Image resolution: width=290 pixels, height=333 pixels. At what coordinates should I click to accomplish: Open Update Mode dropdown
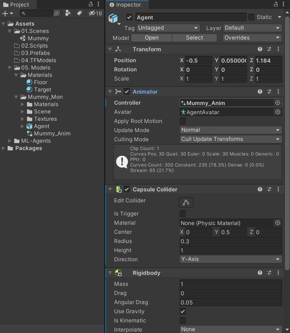click(x=231, y=130)
